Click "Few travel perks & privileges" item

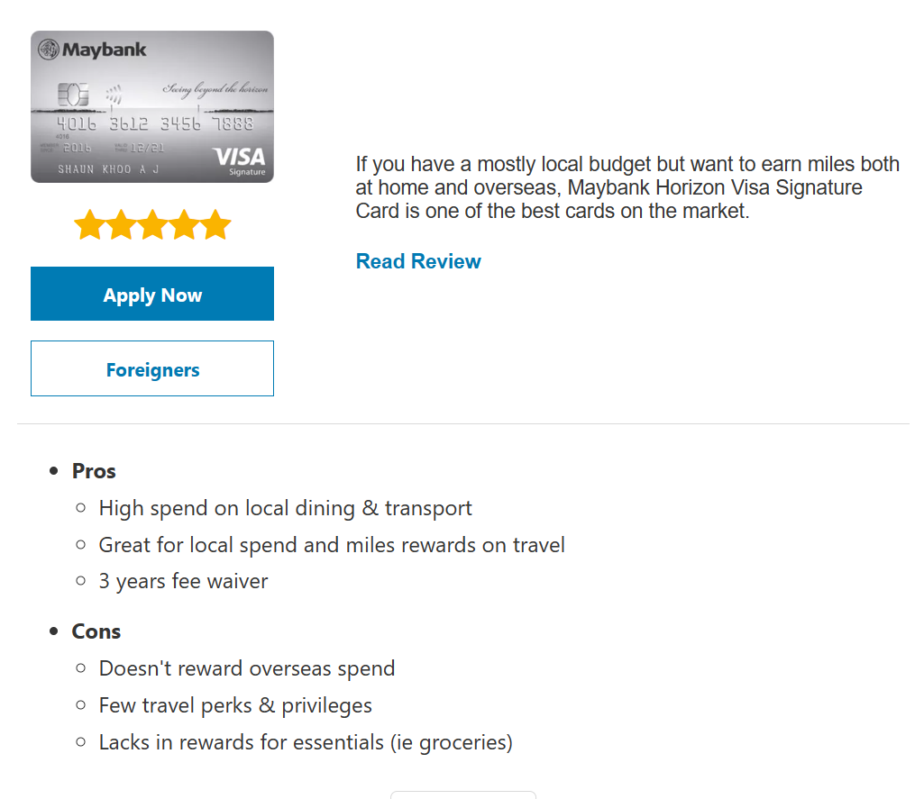click(x=234, y=705)
